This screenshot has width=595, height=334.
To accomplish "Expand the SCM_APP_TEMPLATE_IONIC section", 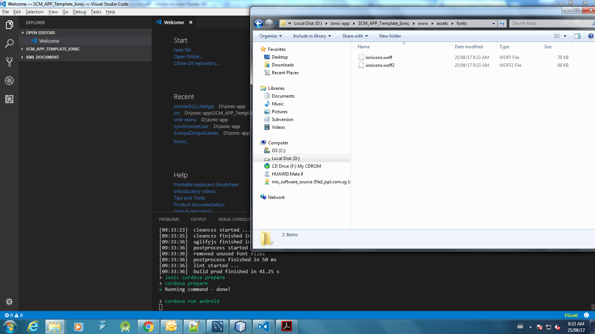I will click(x=85, y=49).
